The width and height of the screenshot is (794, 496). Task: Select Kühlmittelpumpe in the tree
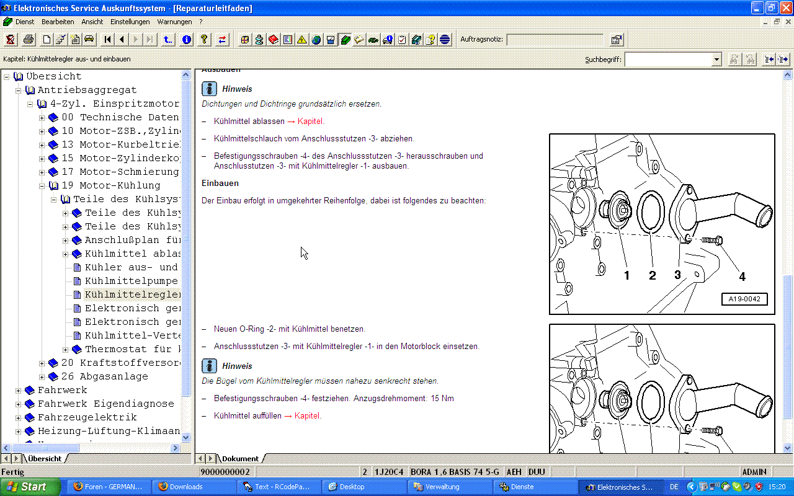[131, 281]
